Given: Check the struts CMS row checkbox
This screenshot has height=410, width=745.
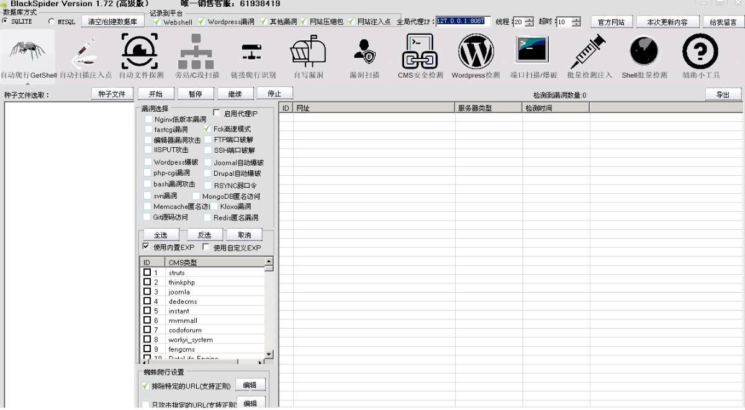Looking at the screenshot, I should click(147, 272).
